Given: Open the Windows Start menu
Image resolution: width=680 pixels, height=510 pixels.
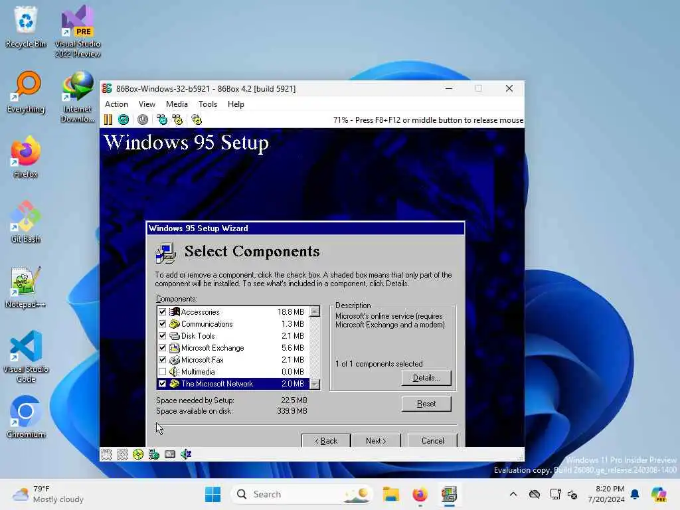Looking at the screenshot, I should [x=213, y=494].
